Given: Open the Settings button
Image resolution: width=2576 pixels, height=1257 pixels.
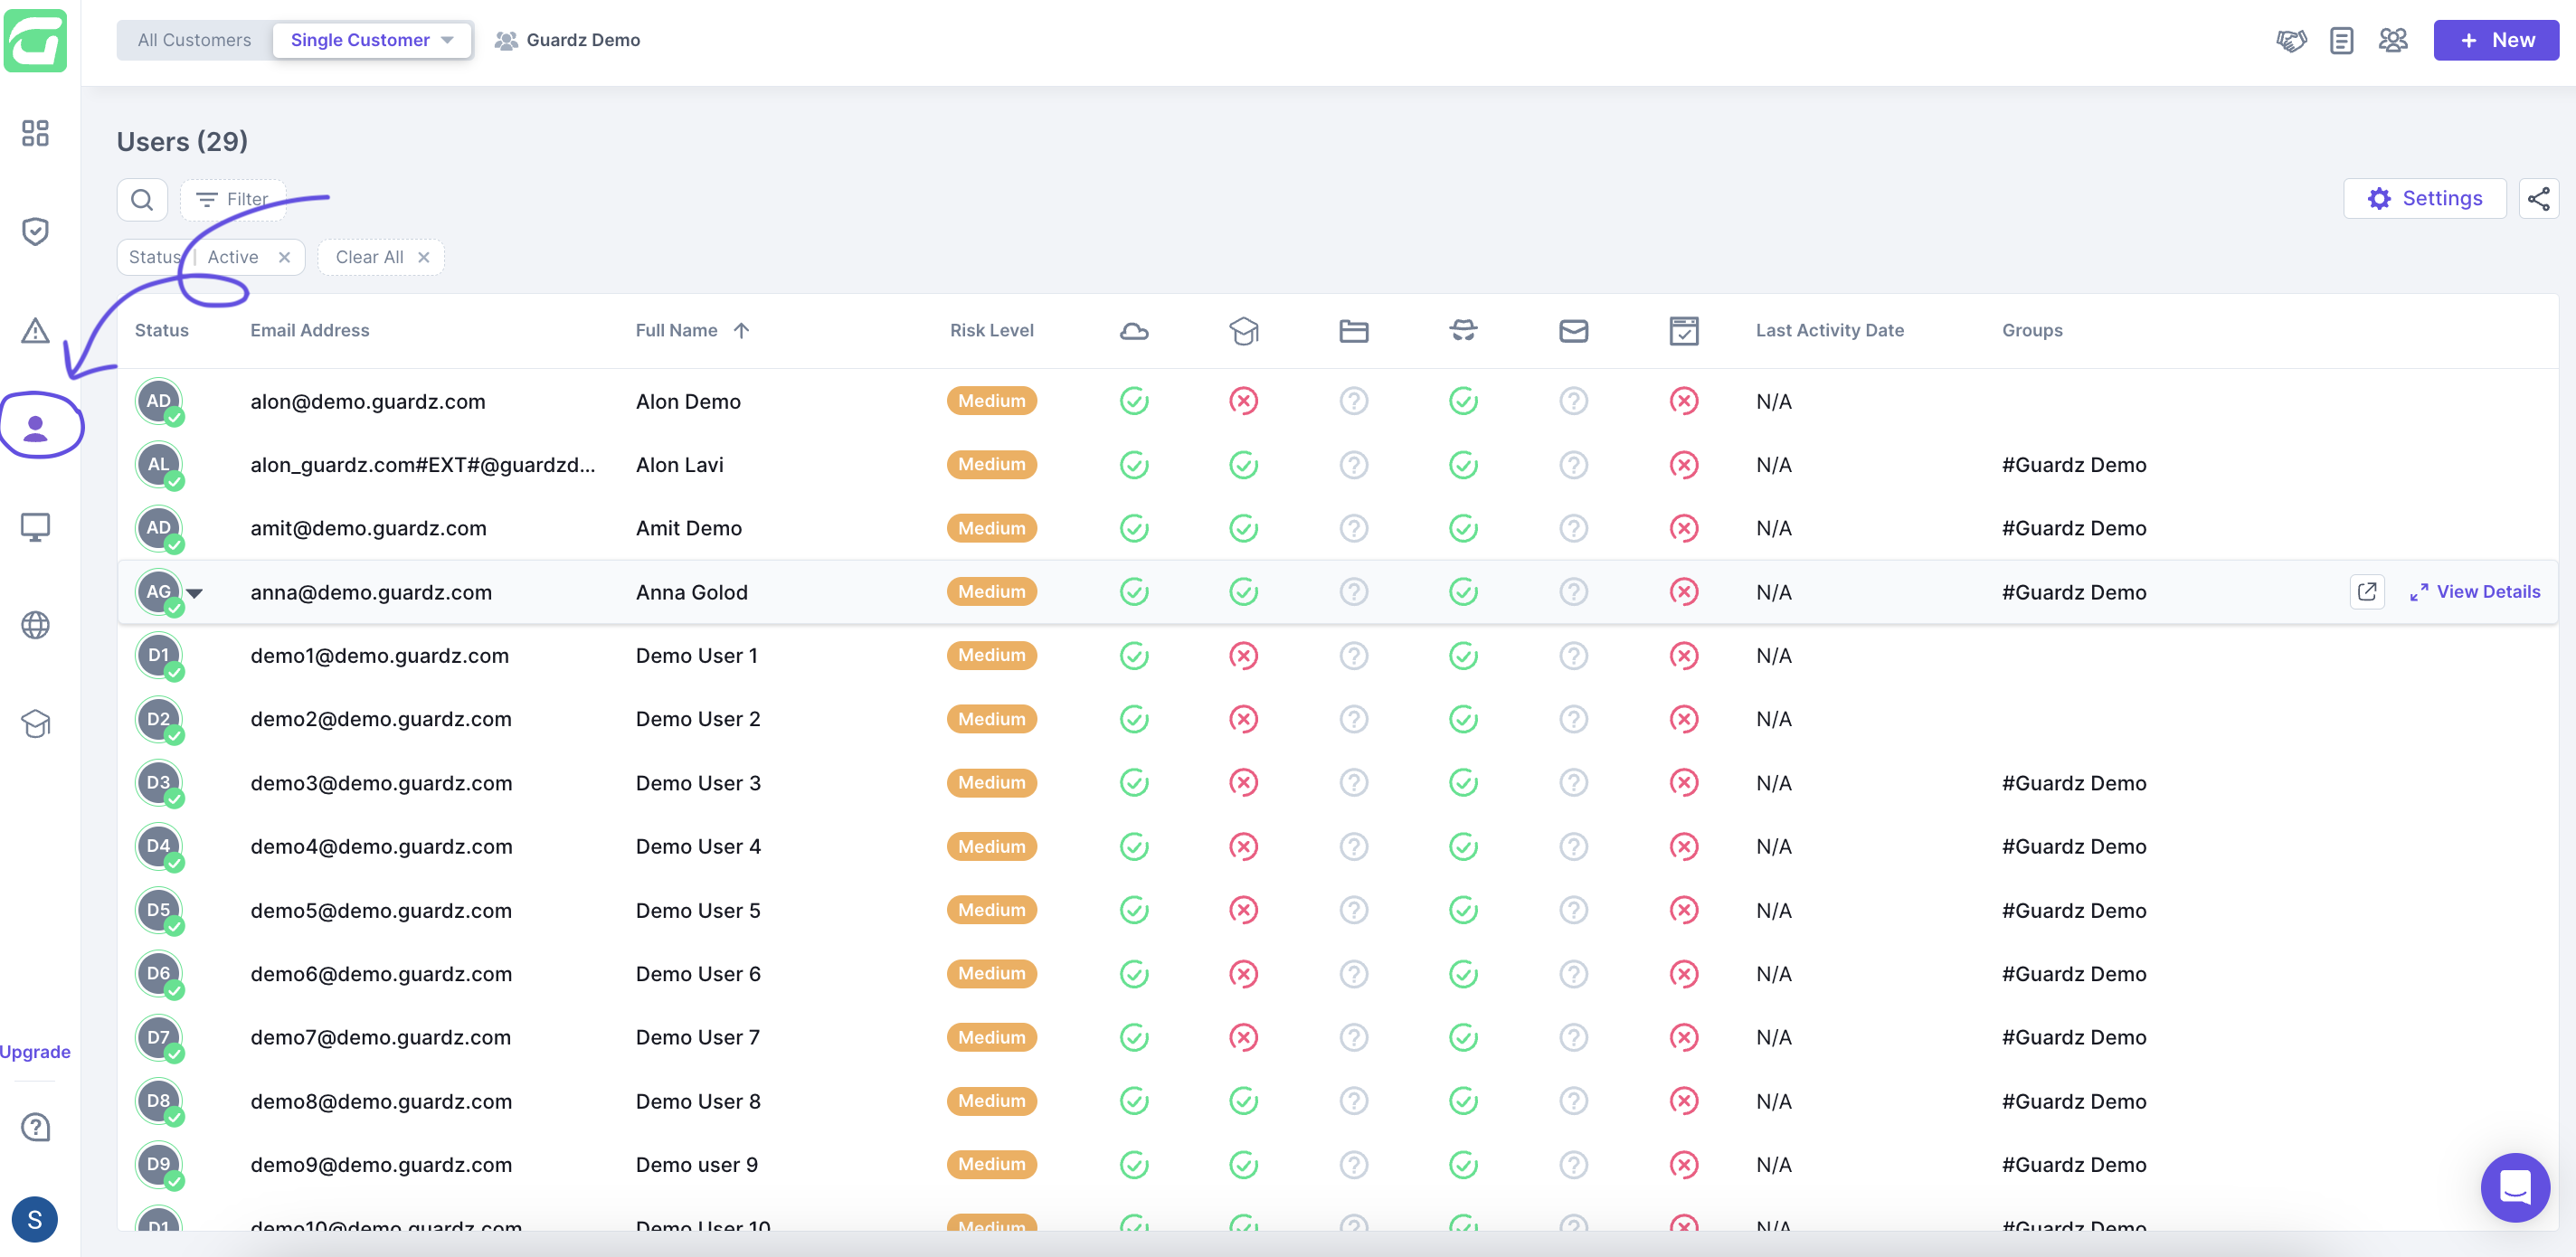Looking at the screenshot, I should 2423,199.
